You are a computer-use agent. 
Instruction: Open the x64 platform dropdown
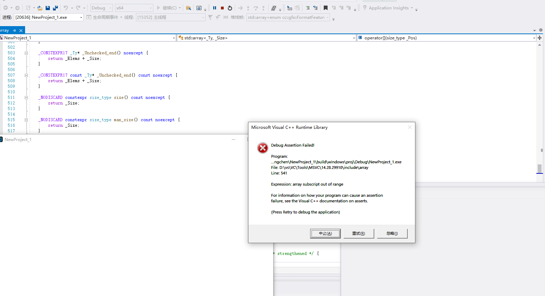point(134,8)
